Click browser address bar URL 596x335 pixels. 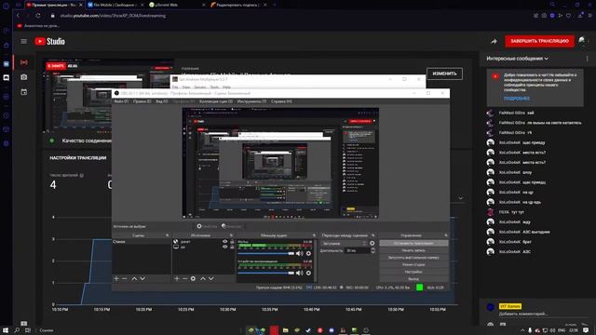click(113, 16)
